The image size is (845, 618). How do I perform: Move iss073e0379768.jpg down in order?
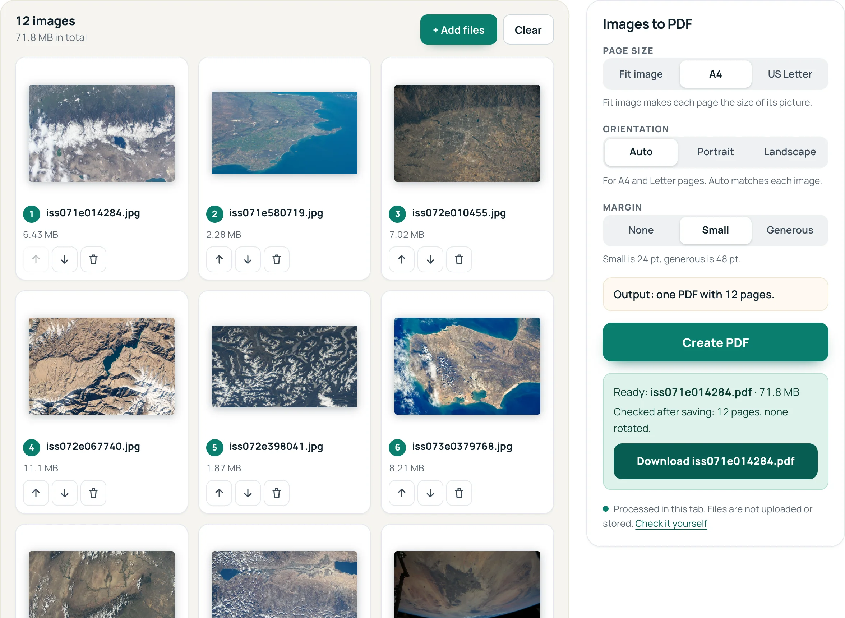[x=430, y=493]
